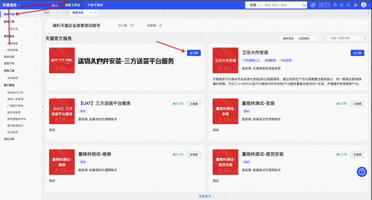Click search icon in service name field
372x200 pixels.
[x=365, y=38]
